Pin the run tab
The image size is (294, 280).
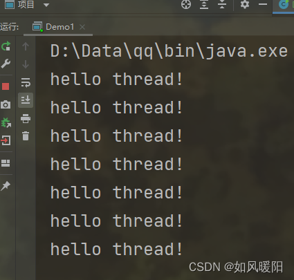(x=6, y=186)
